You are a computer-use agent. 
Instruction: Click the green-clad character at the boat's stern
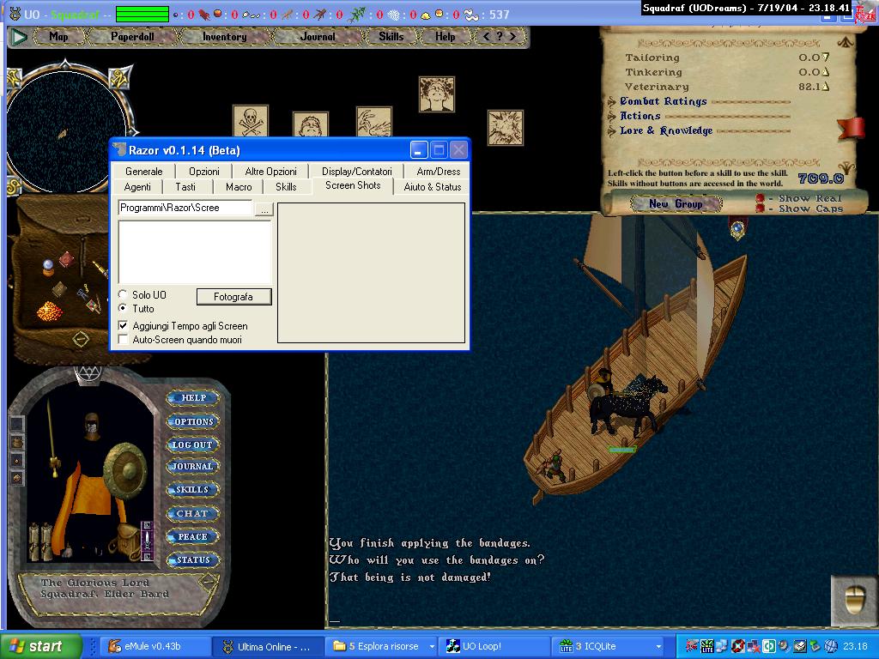coord(554,466)
